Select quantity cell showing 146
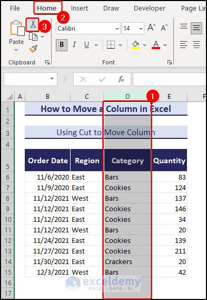This screenshot has height=300, width=207. click(169, 209)
